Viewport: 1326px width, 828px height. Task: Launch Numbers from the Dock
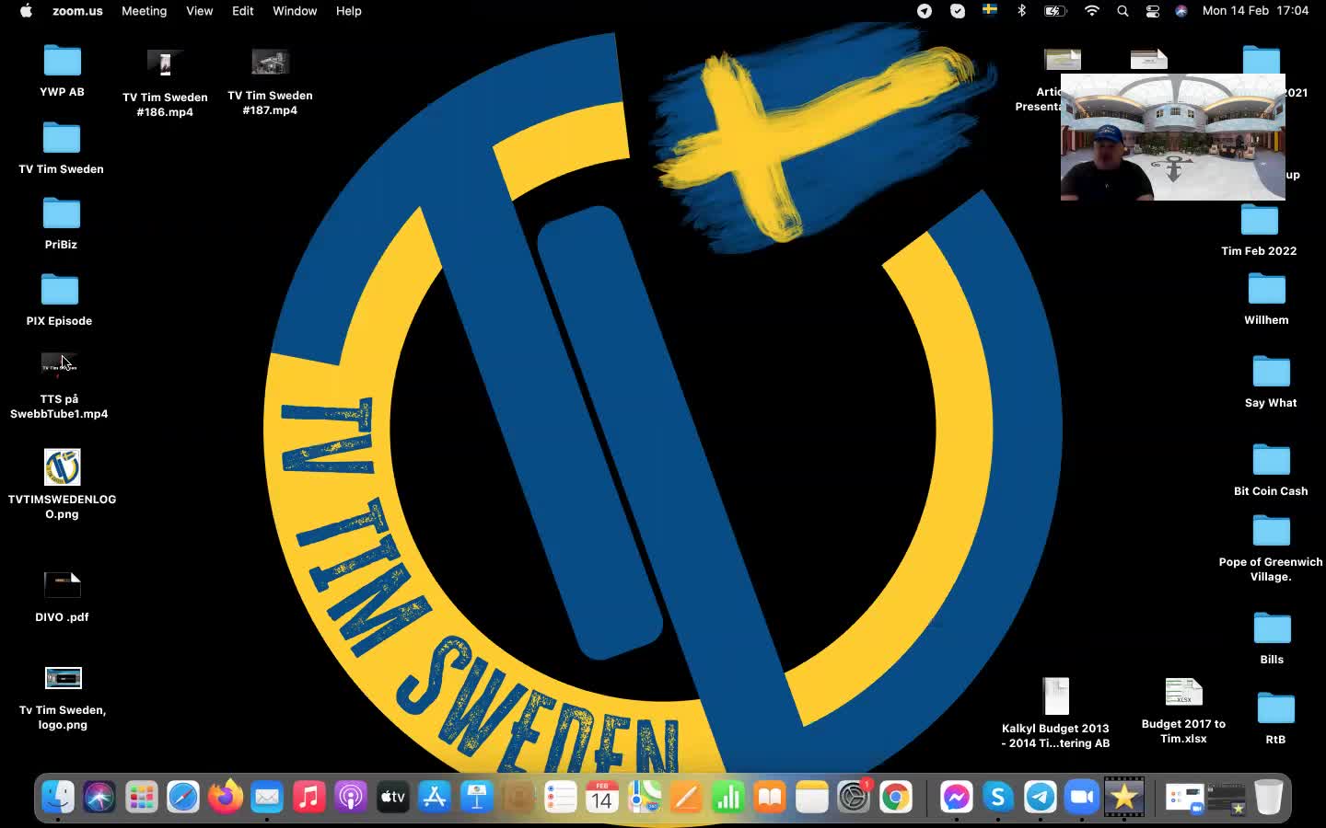pos(728,797)
